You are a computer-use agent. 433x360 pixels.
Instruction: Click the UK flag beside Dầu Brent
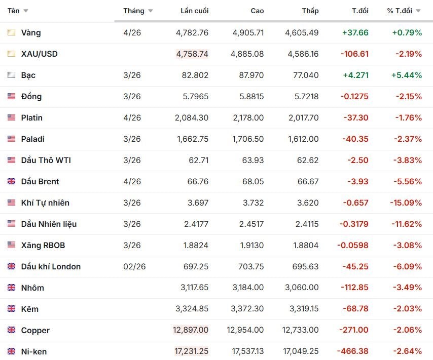11,181
